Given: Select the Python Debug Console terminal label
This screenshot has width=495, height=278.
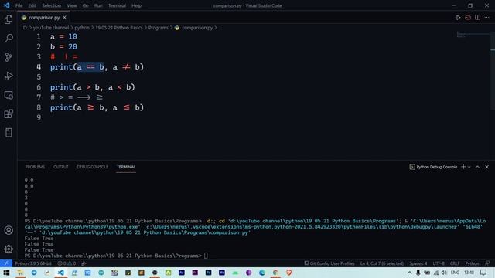Looking at the screenshot, I should click(x=433, y=167).
